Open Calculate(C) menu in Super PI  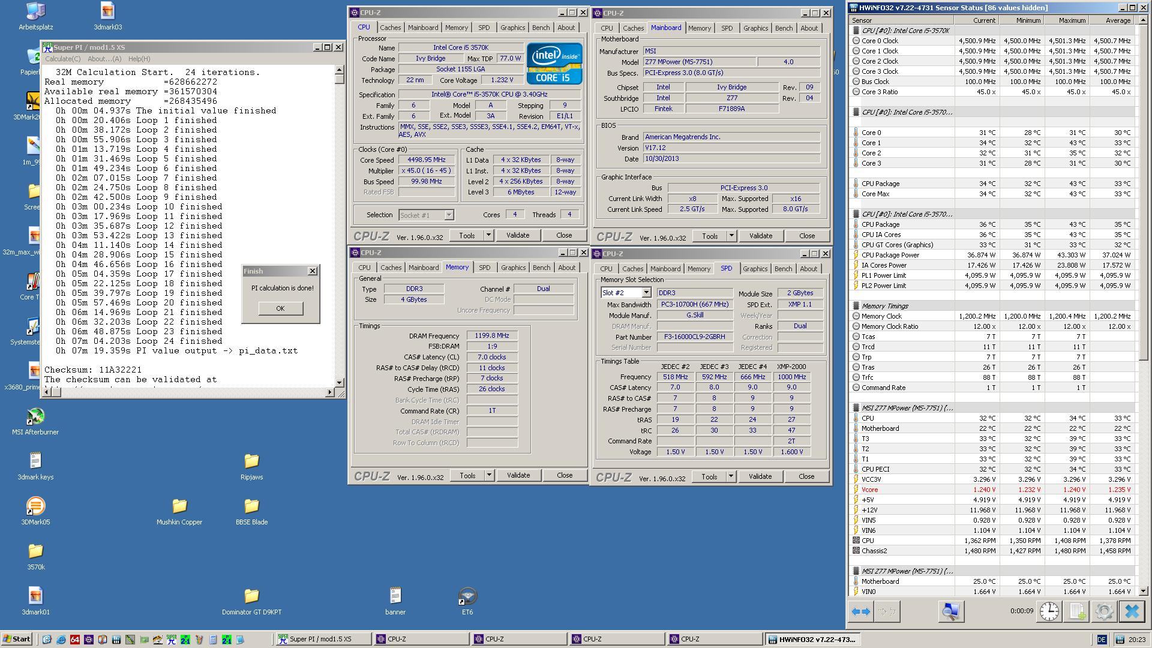tap(62, 59)
